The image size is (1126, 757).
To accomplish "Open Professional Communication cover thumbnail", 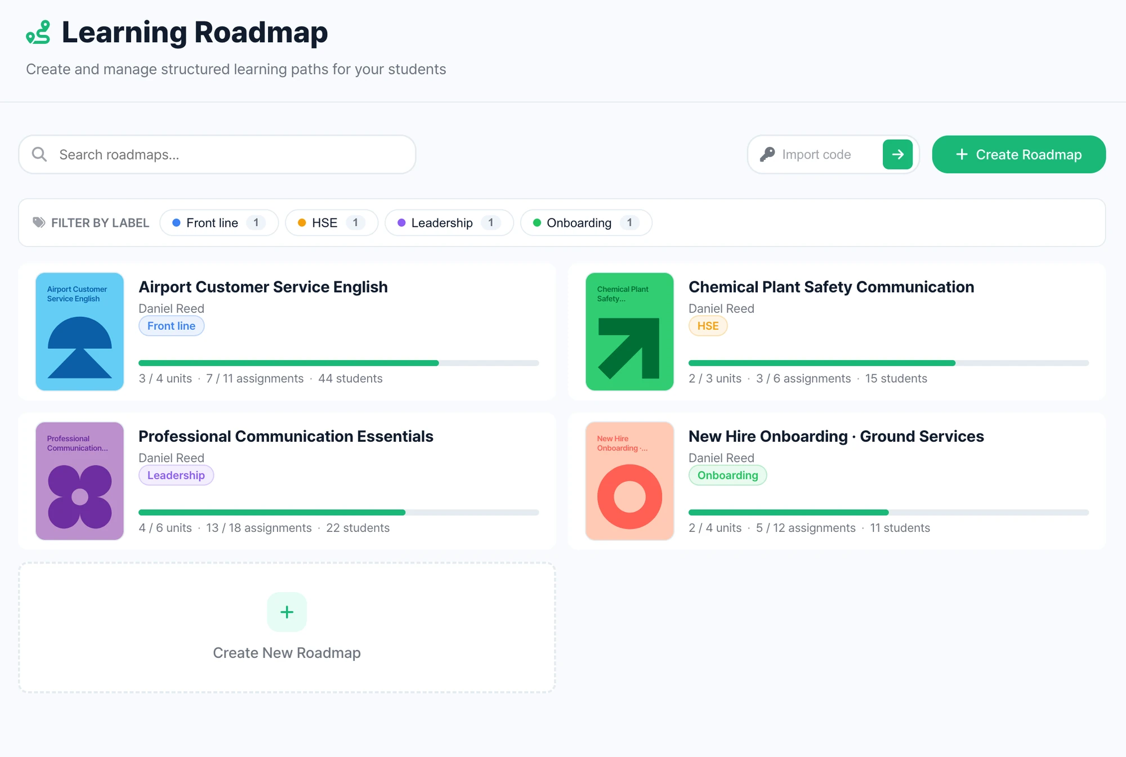I will [80, 481].
